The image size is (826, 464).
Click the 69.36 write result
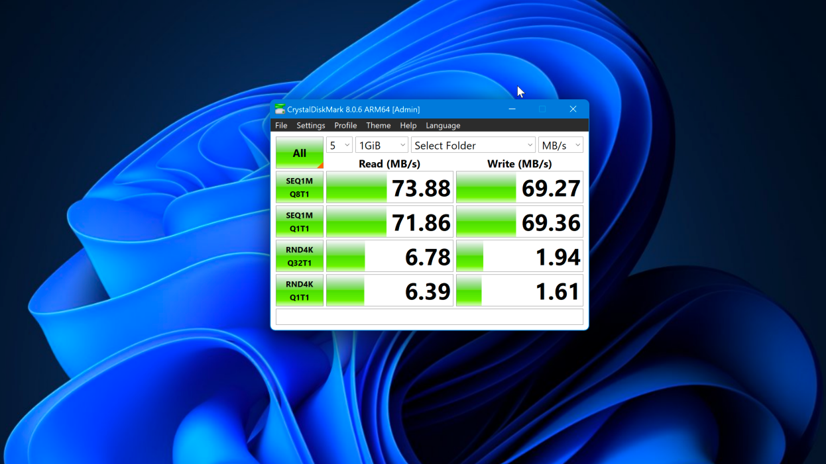click(x=520, y=222)
